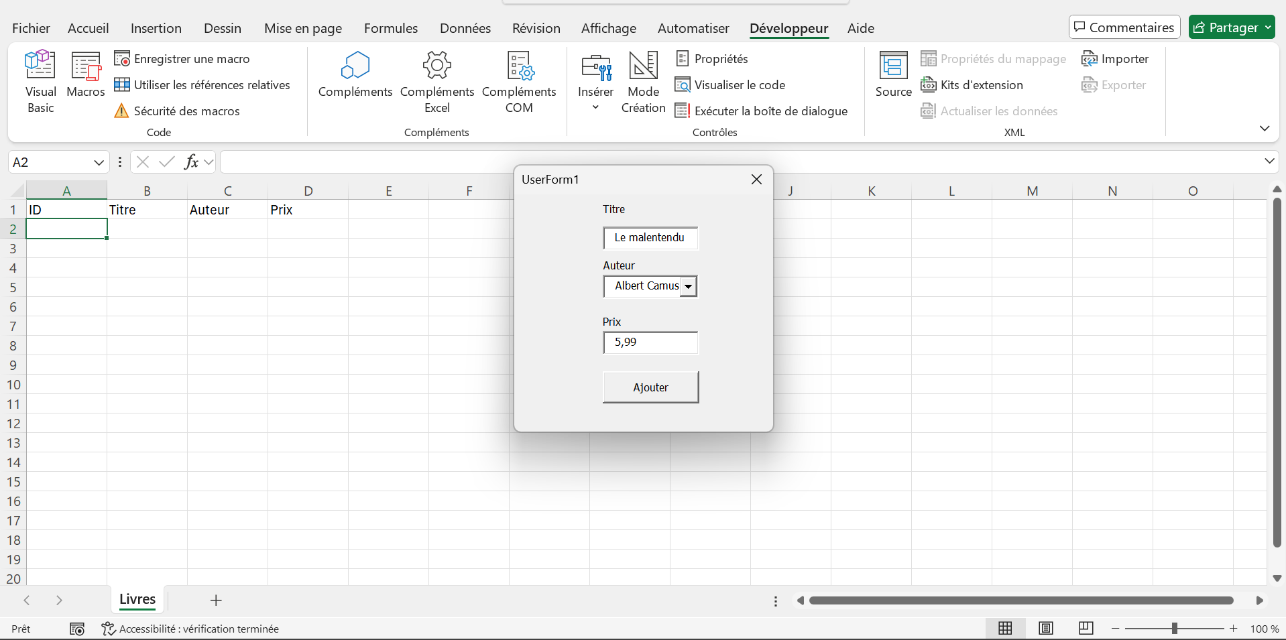
Task: Select cell containing Auteur
Action: (x=227, y=210)
